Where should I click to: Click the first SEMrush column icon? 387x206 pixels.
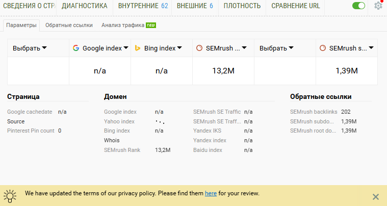click(199, 48)
